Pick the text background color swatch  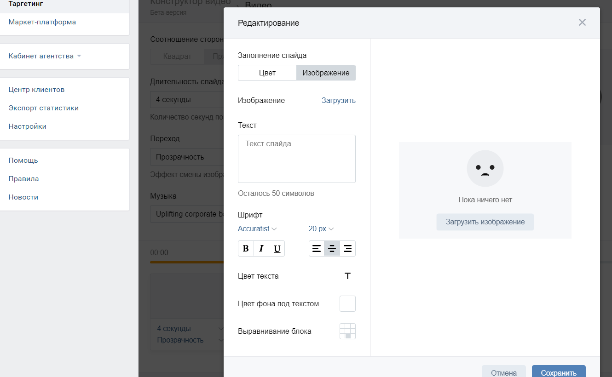point(347,304)
